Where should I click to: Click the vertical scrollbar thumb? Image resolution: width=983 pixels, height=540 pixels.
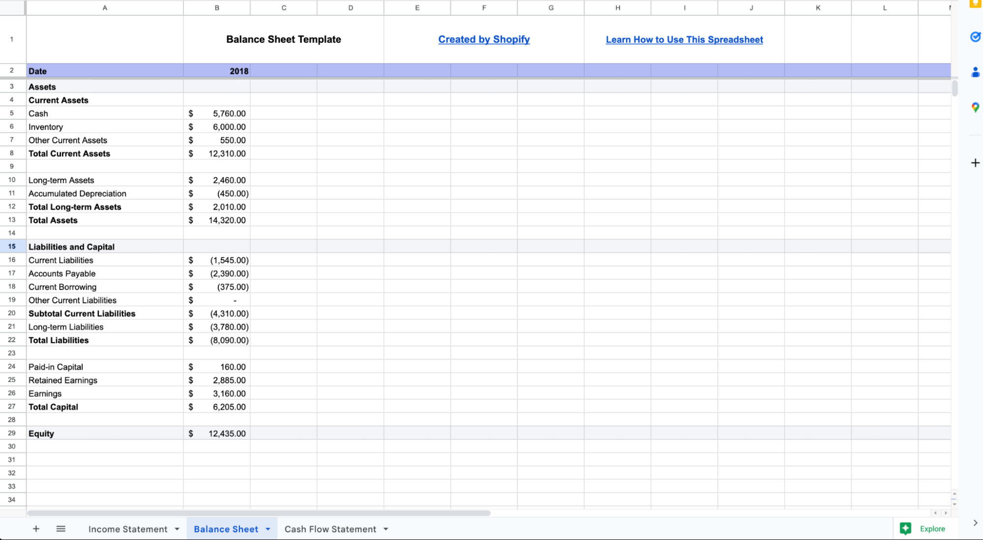click(x=954, y=88)
